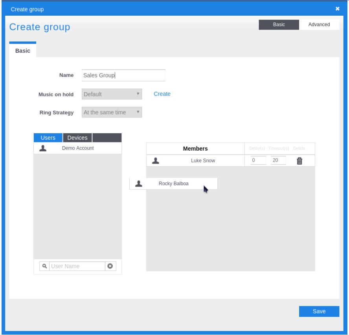Click the person icon beside Demo Account
The height and width of the screenshot is (335, 349).
coord(43,148)
